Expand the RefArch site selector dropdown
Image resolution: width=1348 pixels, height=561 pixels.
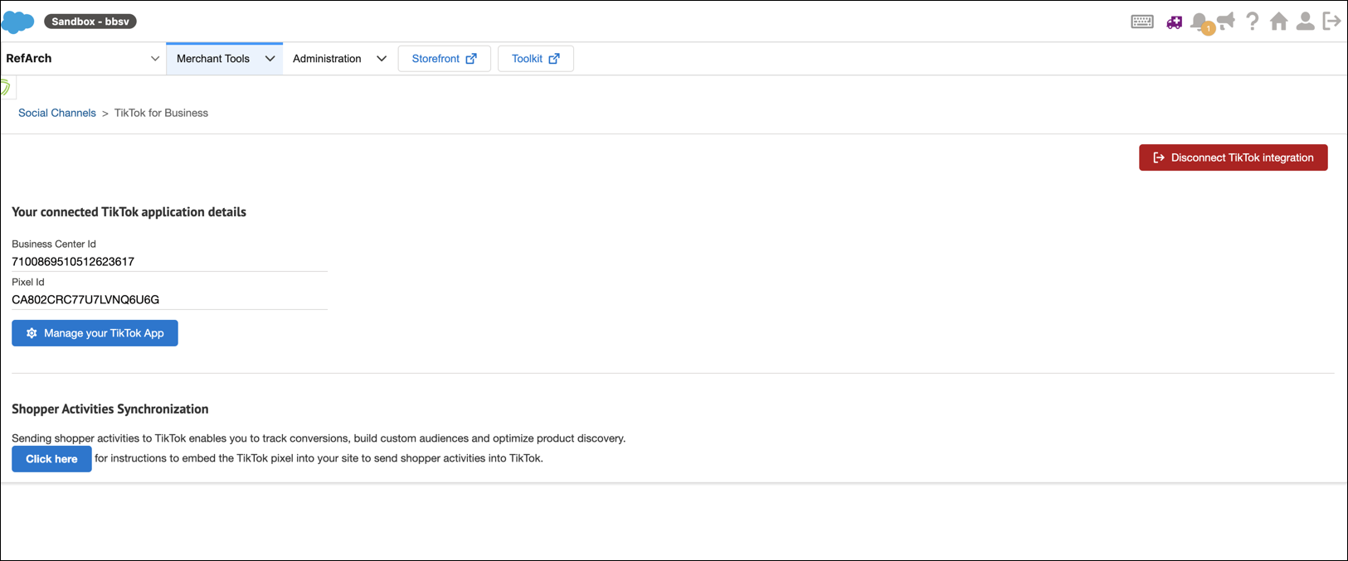tap(154, 59)
